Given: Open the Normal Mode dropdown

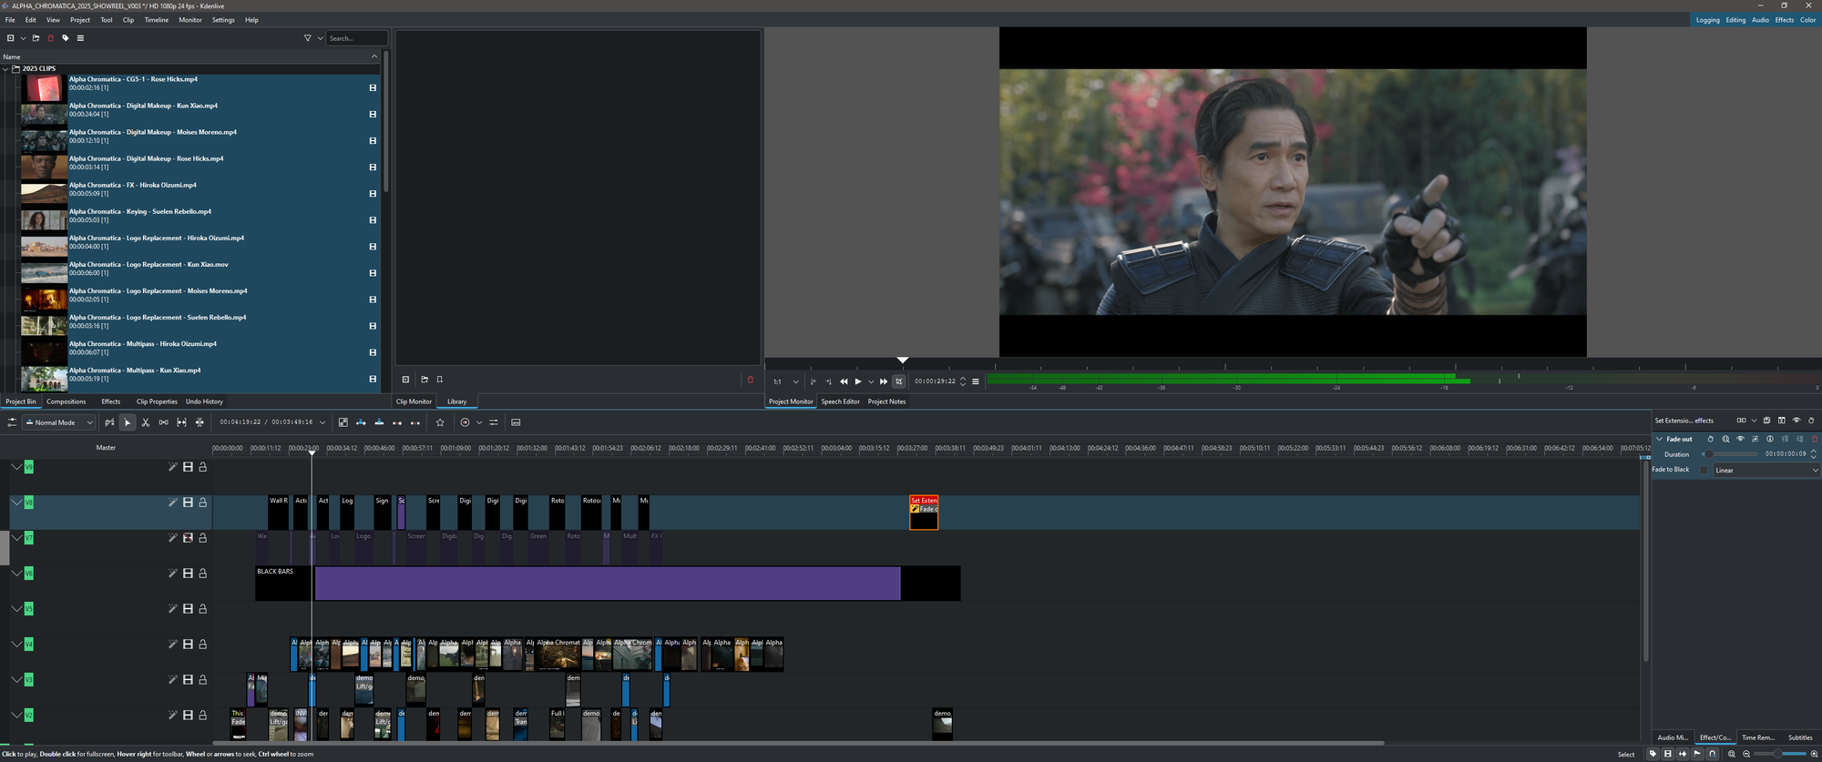Looking at the screenshot, I should [59, 422].
